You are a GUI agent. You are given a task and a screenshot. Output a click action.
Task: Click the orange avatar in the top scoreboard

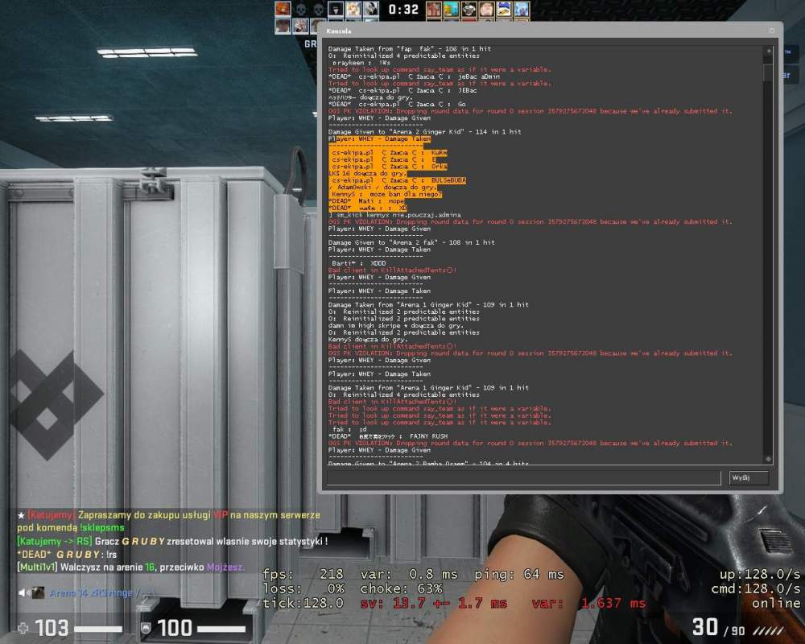coord(283,9)
